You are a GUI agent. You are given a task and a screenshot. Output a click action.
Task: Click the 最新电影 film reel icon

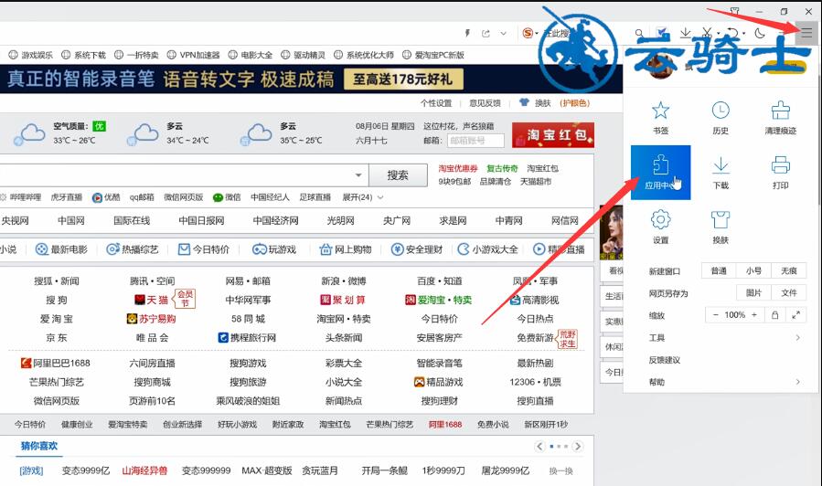click(x=41, y=249)
